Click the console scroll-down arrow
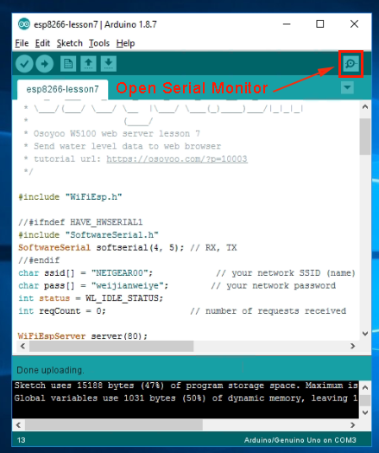Viewport: 379px width, 453px height. pyautogui.click(x=365, y=412)
